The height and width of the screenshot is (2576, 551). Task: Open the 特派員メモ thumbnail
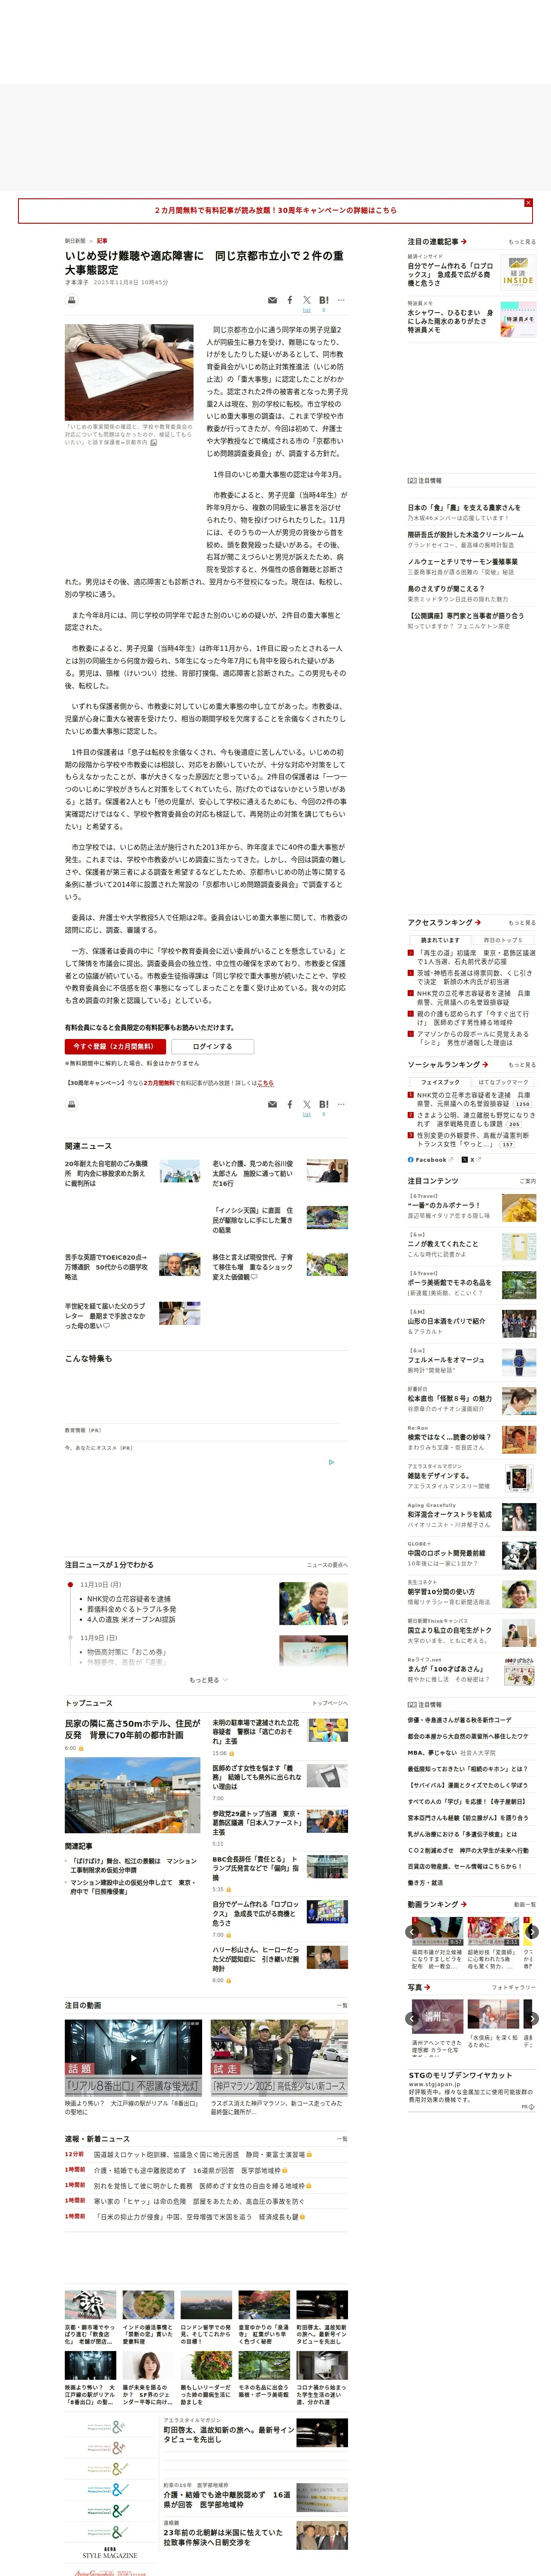coord(517,319)
